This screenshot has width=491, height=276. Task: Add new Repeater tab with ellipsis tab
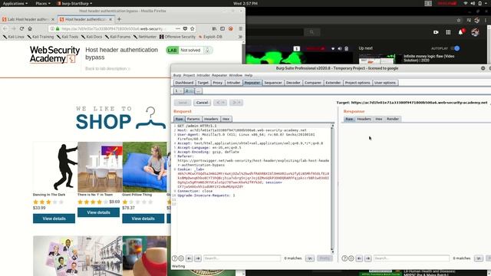(198, 90)
